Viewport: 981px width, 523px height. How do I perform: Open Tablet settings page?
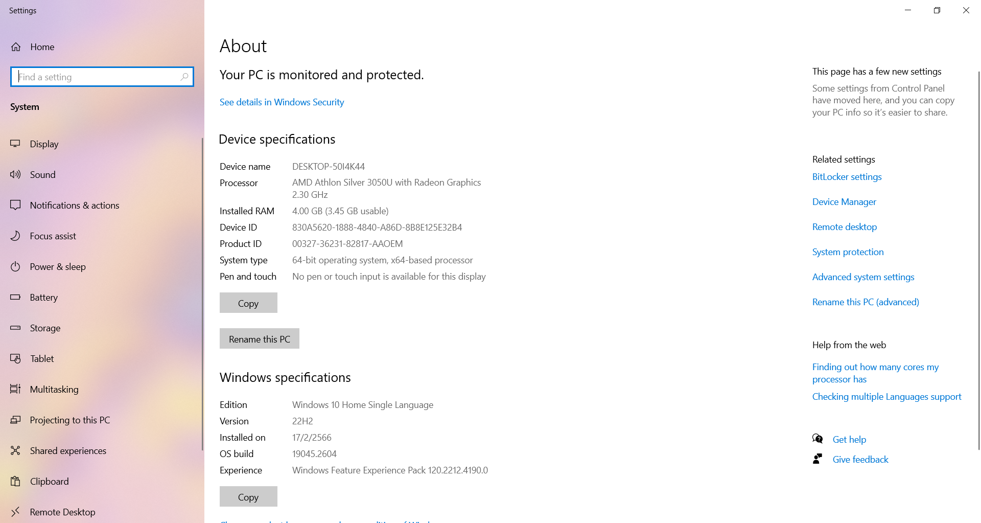[x=42, y=358]
